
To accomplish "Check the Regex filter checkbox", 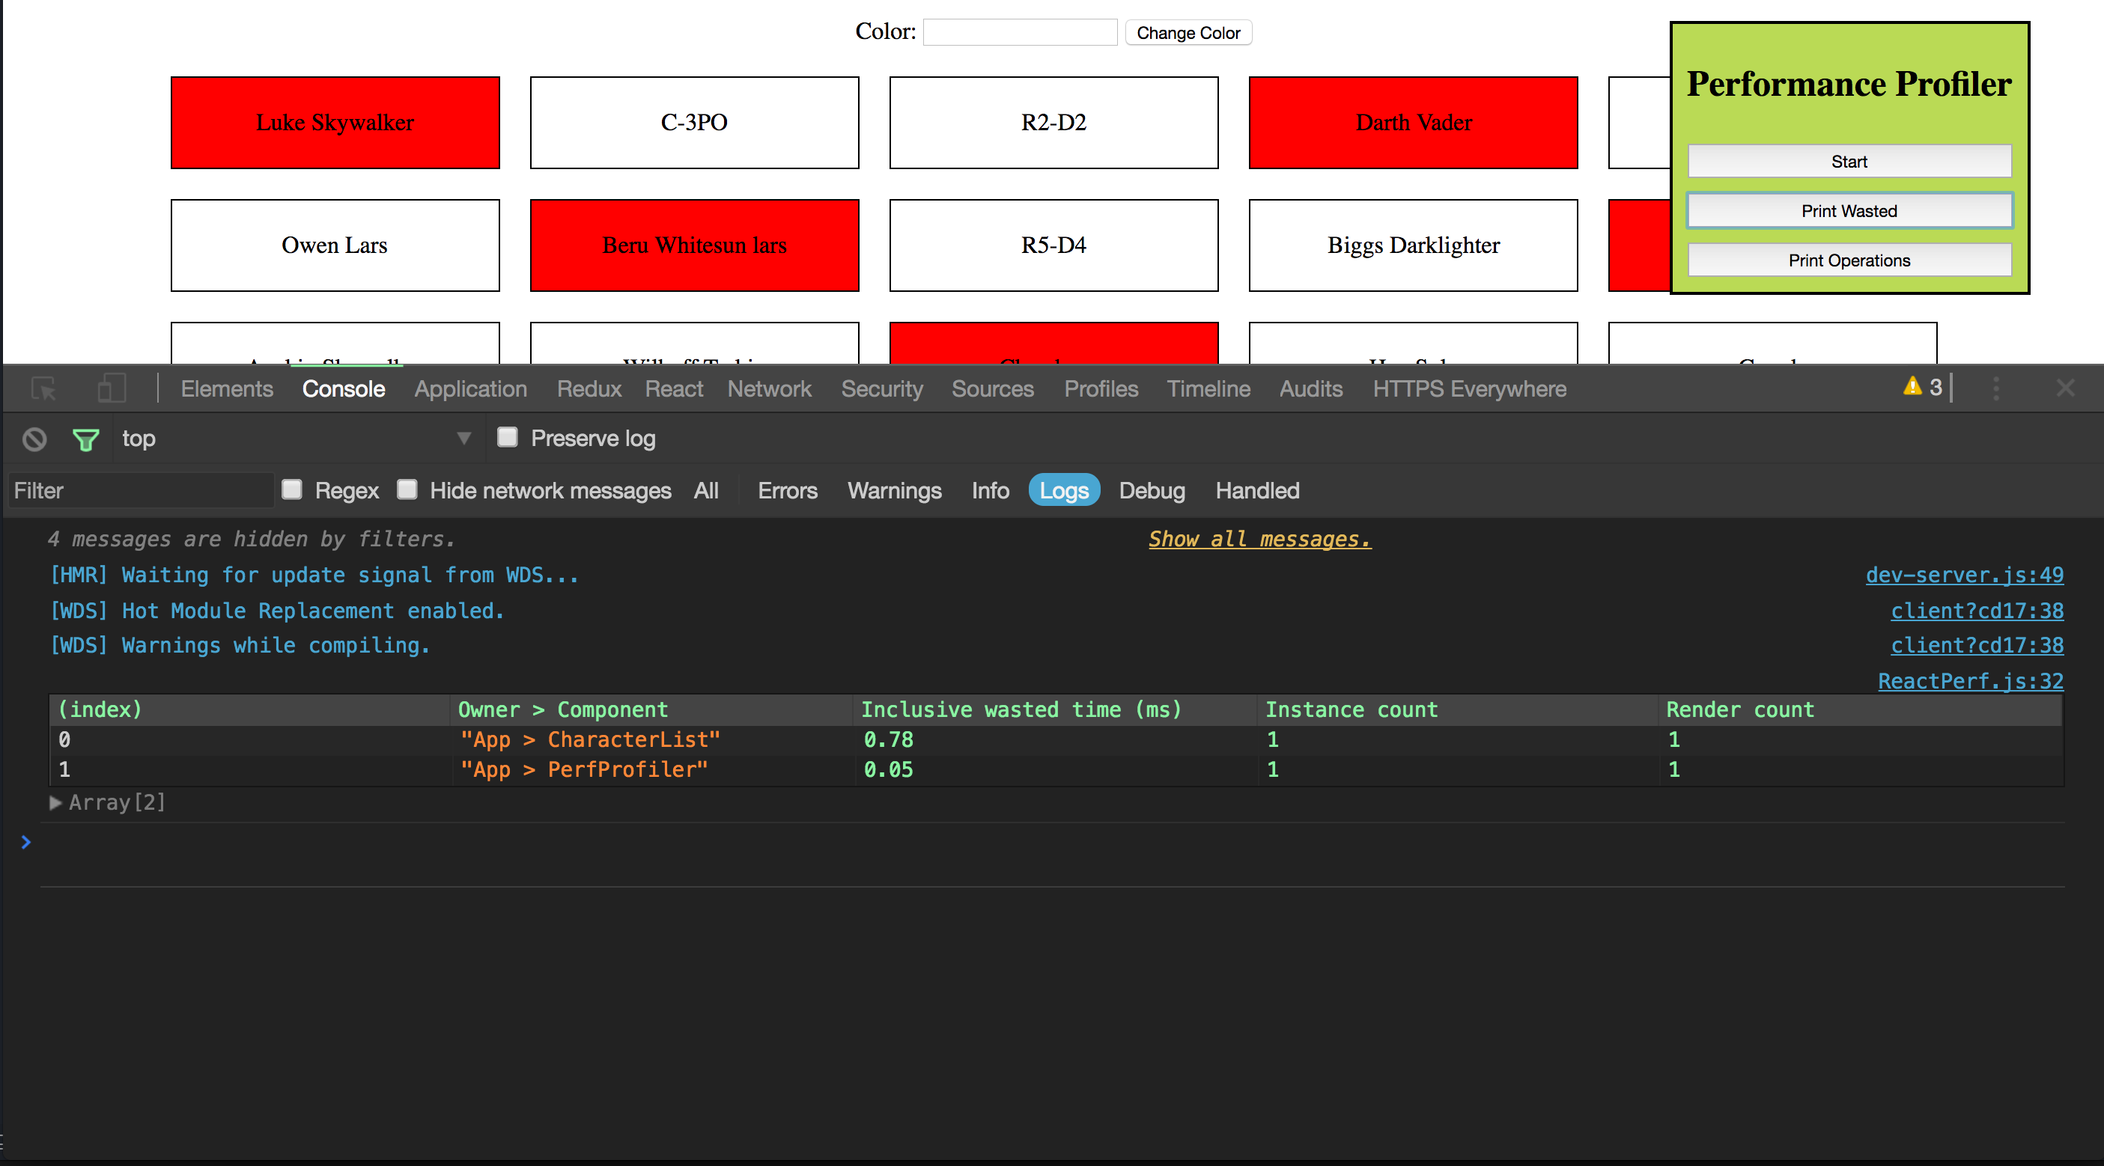I will [291, 490].
